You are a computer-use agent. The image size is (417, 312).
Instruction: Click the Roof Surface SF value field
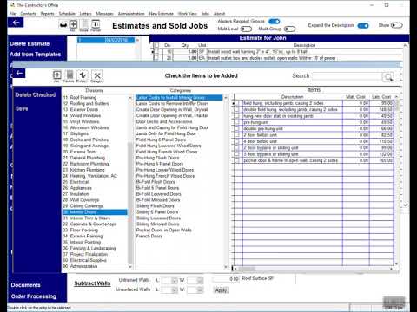click(226, 279)
